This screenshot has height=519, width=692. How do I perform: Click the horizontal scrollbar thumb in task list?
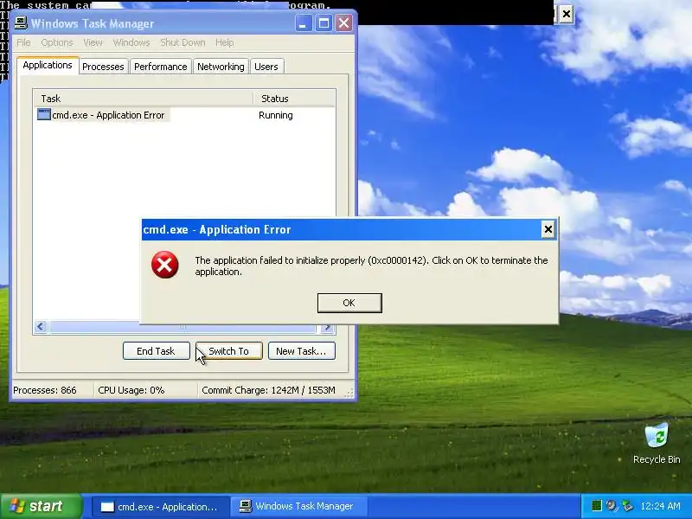coord(183,327)
